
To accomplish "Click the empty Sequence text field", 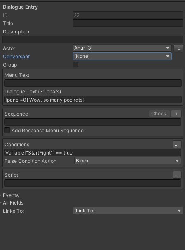I will [x=93, y=122].
